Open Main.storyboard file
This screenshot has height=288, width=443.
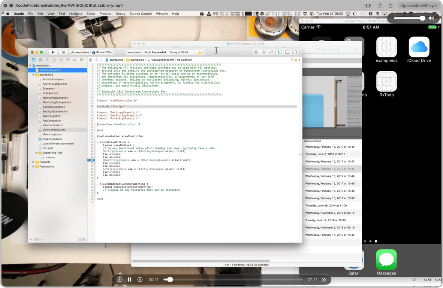52,135
